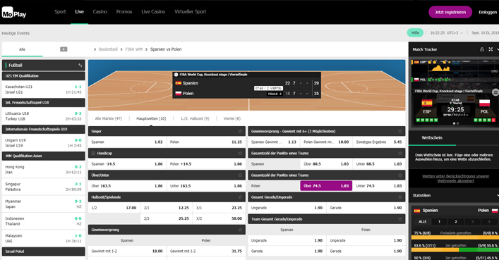Open the Live menu

click(80, 12)
